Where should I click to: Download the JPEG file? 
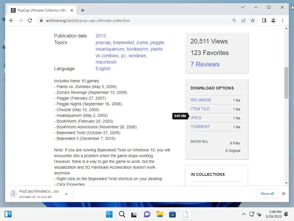[x=196, y=118]
